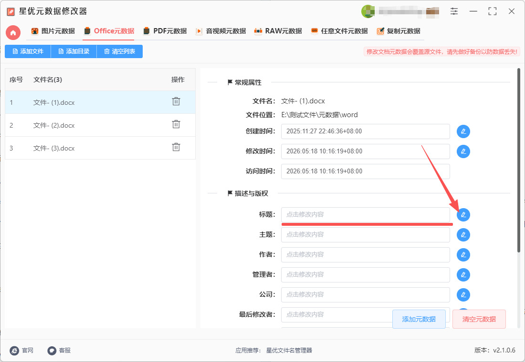Click the right panel vertical scrollbar
Screen dimensions: 525x362
point(519,161)
